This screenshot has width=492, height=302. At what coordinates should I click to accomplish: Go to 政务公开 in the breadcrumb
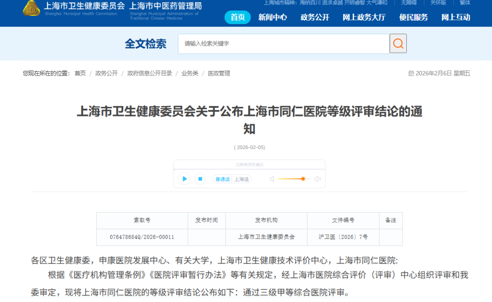(106, 73)
